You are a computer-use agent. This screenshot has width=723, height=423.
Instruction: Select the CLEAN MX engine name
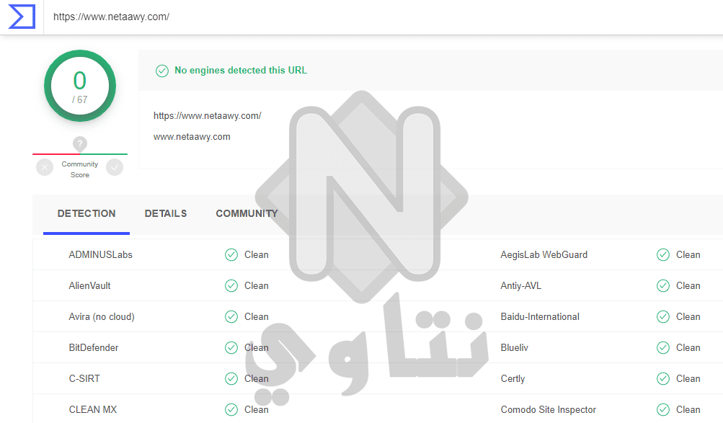pos(93,409)
